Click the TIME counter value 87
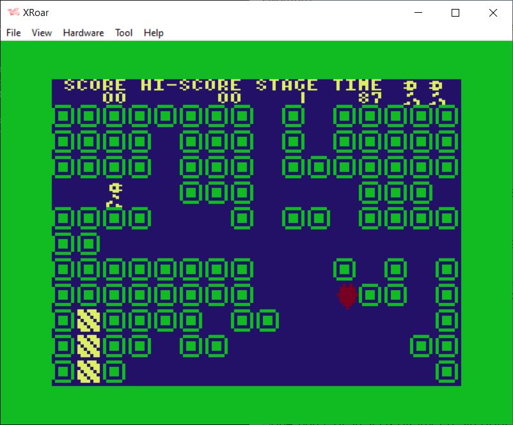Viewport: 513px width, 425px height. tap(369, 98)
